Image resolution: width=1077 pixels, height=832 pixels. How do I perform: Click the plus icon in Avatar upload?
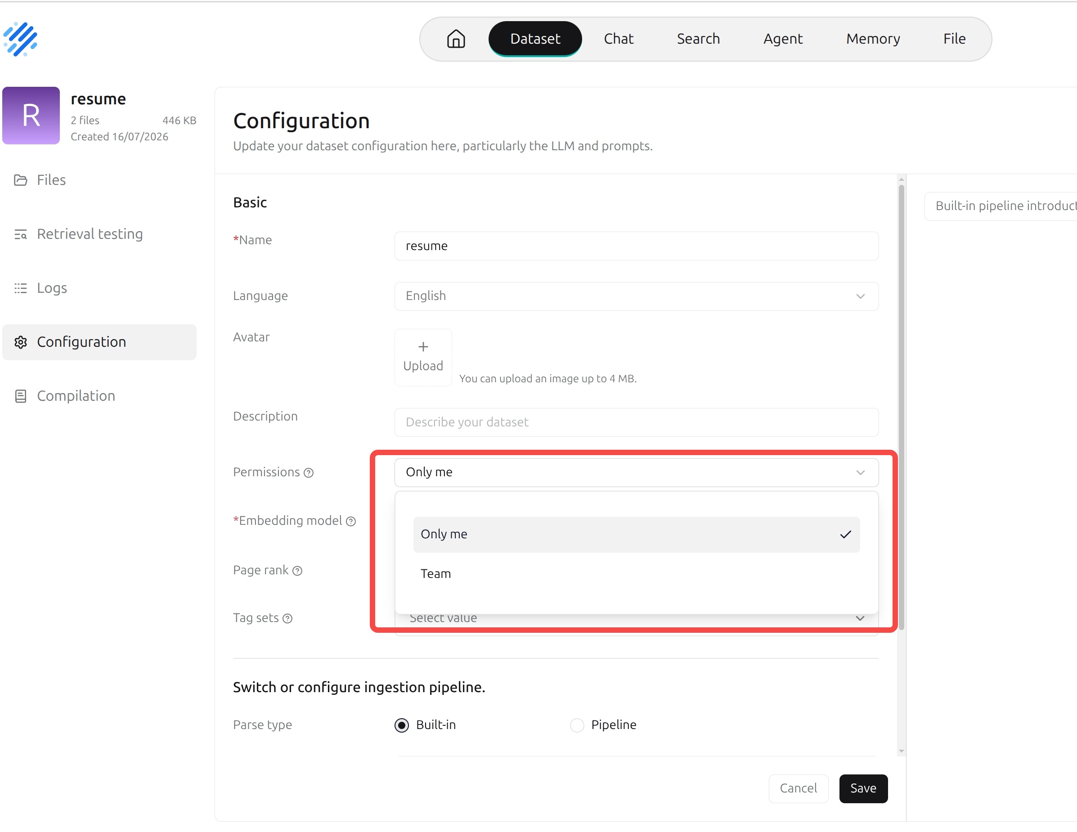click(x=423, y=347)
